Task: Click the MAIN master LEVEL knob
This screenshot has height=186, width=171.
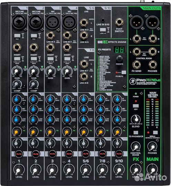Action: point(152,169)
